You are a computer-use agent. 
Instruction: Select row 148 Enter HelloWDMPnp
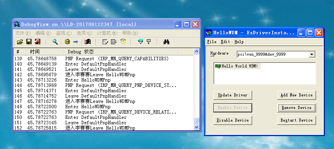(x=103, y=107)
